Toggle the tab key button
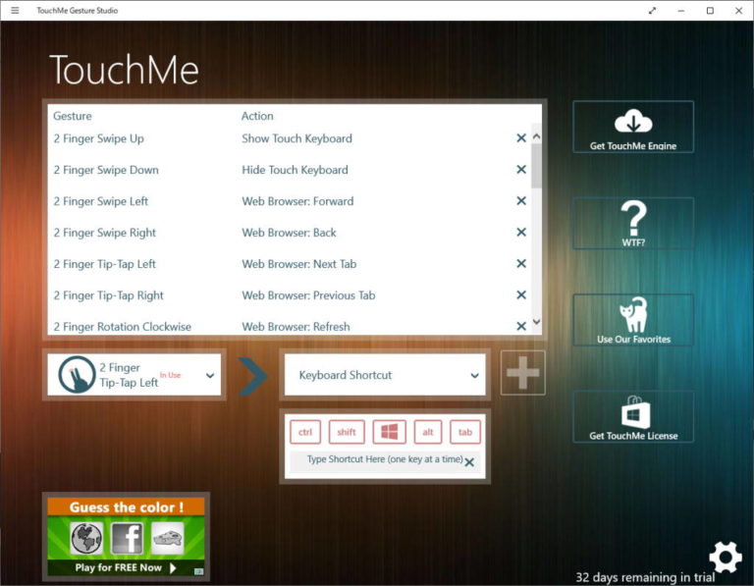The height and width of the screenshot is (586, 754). click(465, 432)
